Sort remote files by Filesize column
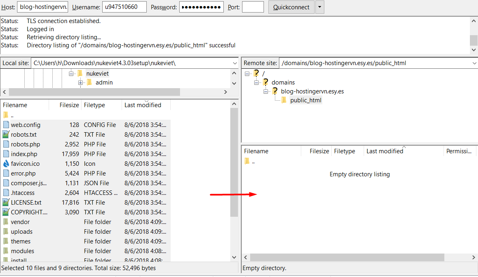478x277 pixels. click(x=316, y=151)
